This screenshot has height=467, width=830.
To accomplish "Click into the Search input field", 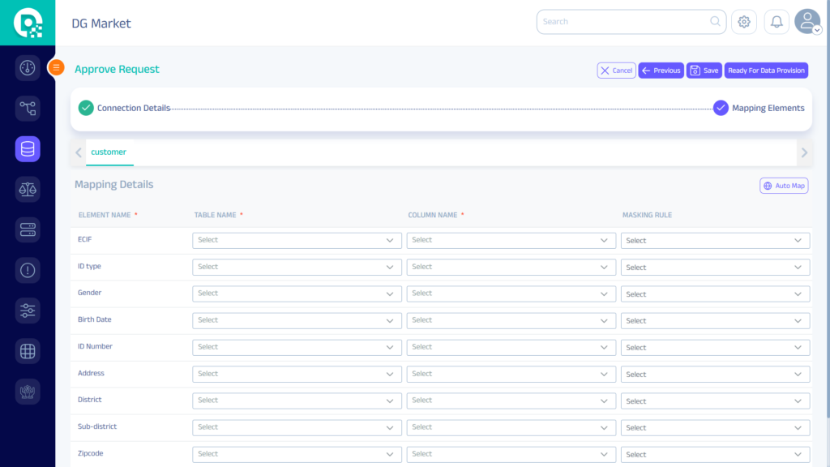I will pyautogui.click(x=624, y=22).
